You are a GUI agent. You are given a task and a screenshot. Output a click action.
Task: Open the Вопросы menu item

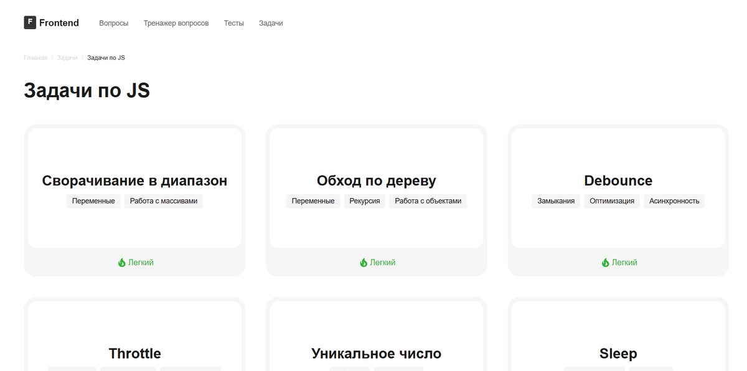click(114, 23)
